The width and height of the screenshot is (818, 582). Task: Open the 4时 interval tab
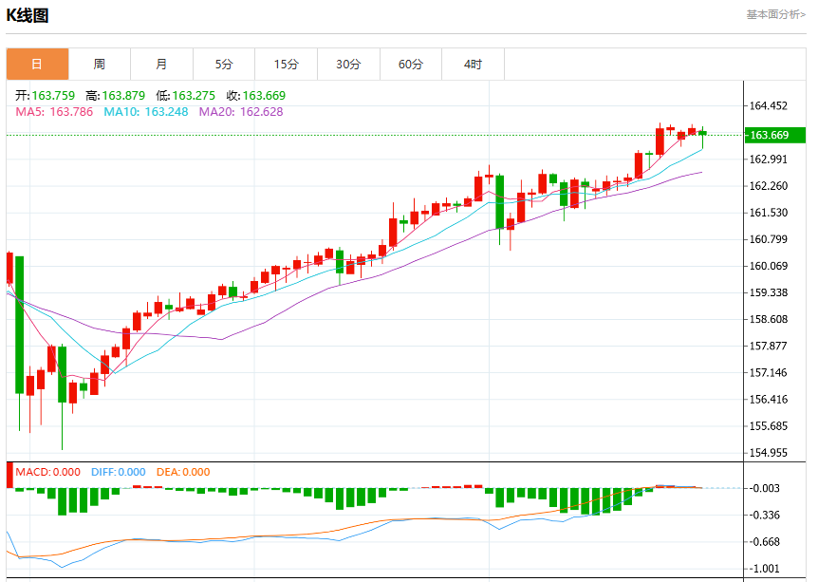pos(474,65)
